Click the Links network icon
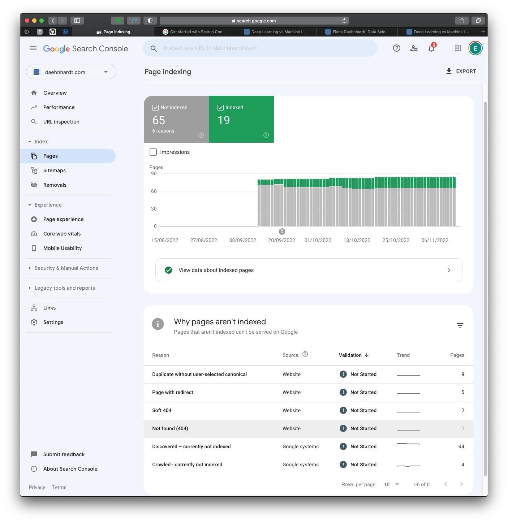This screenshot has width=508, height=523. (34, 308)
